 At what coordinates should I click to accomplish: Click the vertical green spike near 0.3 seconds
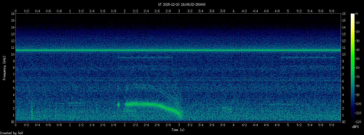[32, 110]
